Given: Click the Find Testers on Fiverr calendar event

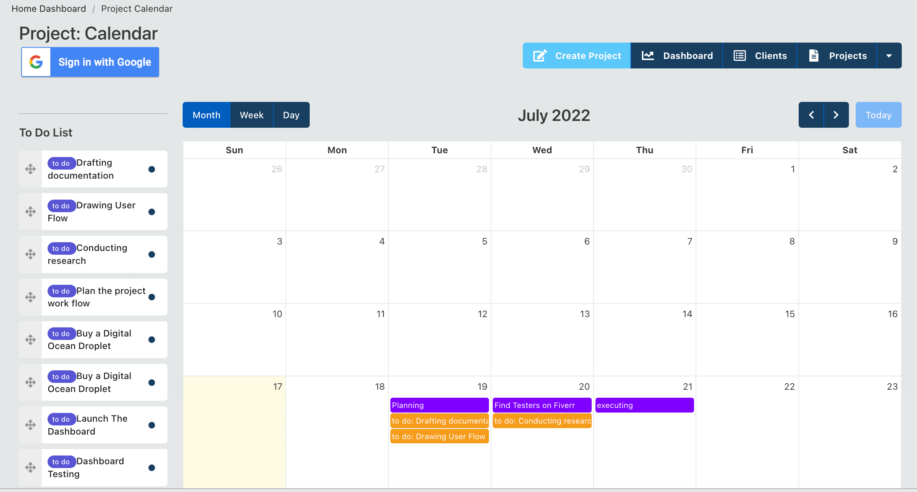Looking at the screenshot, I should coord(541,405).
